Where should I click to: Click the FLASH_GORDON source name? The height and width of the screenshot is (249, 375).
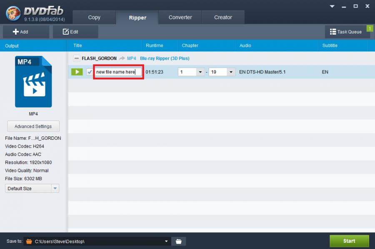(x=99, y=58)
